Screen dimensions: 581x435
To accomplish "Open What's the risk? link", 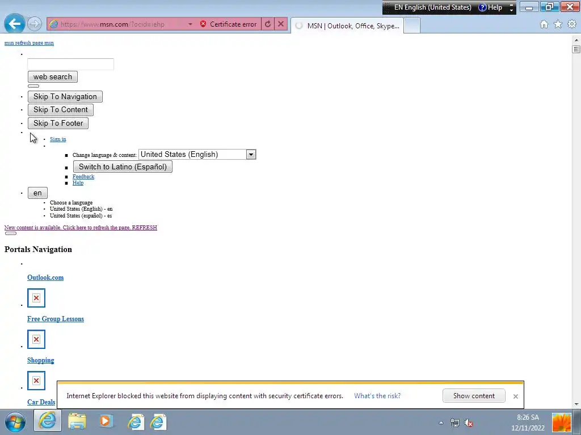I will coord(377,396).
